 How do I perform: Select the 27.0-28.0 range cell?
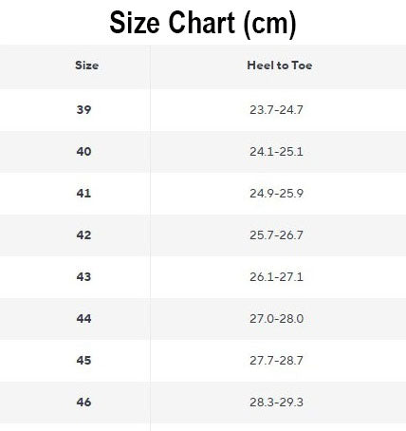coord(276,319)
